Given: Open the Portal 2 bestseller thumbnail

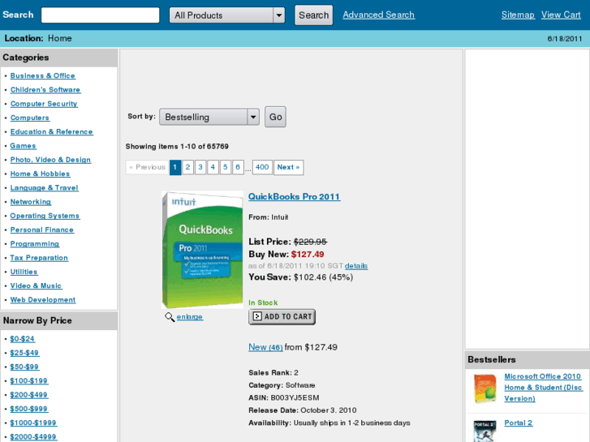Looking at the screenshot, I should 484,431.
